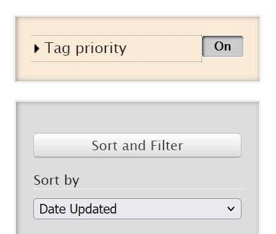276x234 pixels.
Task: Click the Date Updated text in selector
Action: click(x=78, y=209)
